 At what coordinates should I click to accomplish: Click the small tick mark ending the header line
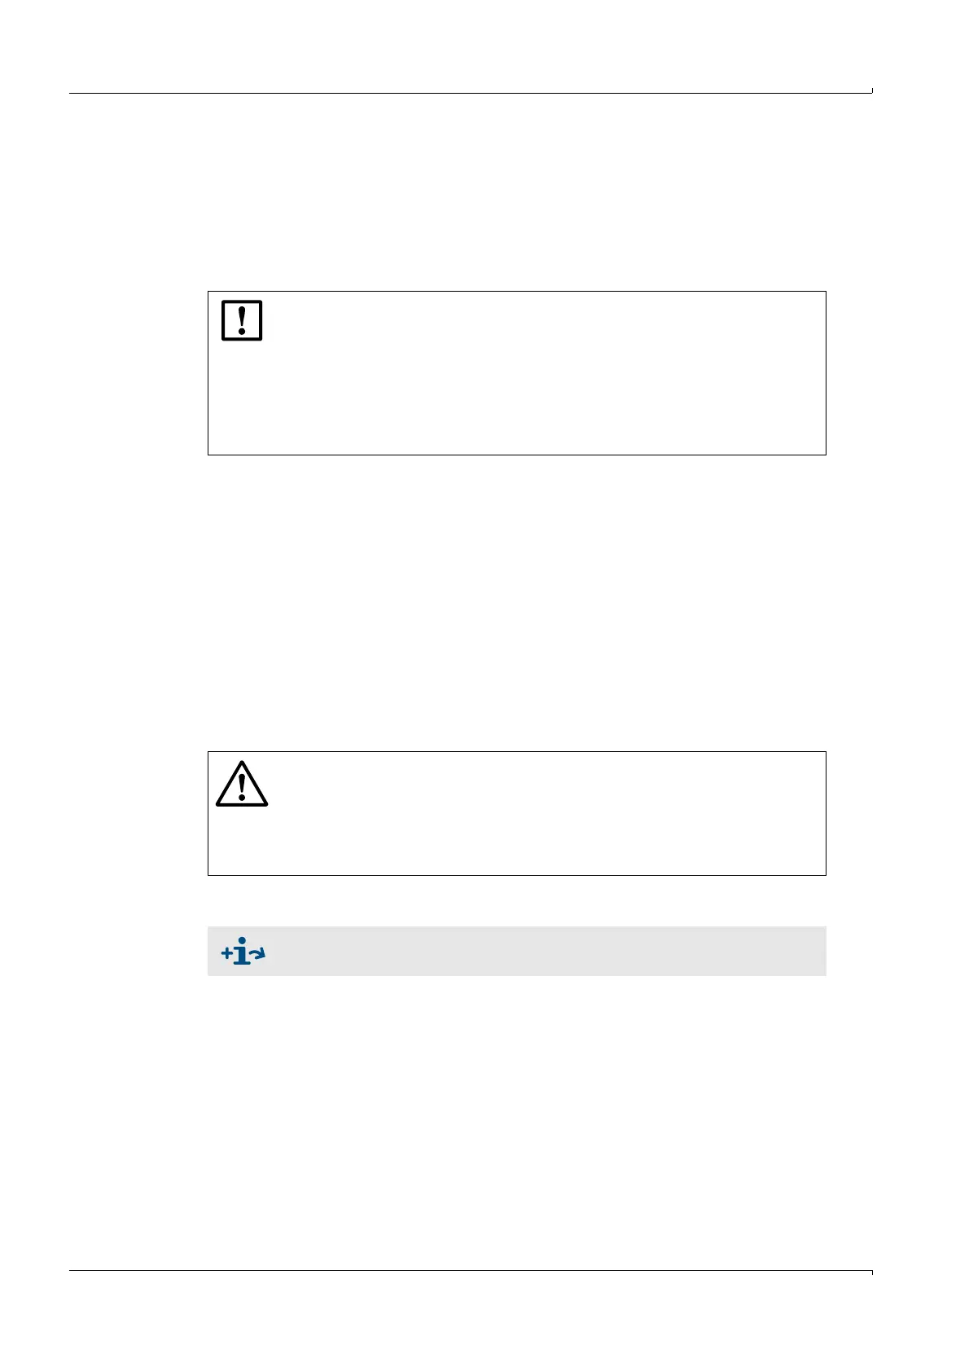click(x=872, y=90)
